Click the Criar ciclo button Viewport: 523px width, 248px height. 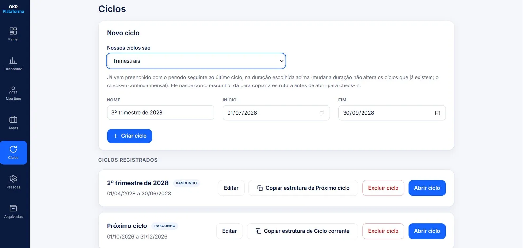[129, 136]
